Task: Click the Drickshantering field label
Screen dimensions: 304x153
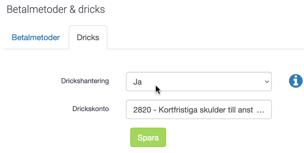Action: pos(85,81)
